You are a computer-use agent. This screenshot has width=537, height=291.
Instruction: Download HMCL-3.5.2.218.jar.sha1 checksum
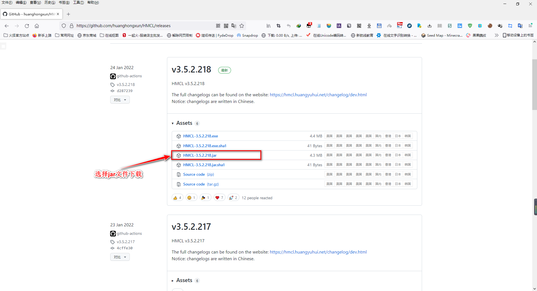(x=204, y=165)
